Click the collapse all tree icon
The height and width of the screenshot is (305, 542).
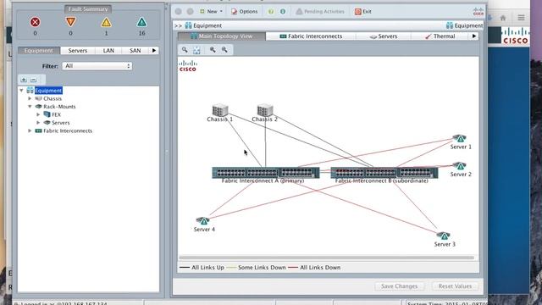(33, 80)
